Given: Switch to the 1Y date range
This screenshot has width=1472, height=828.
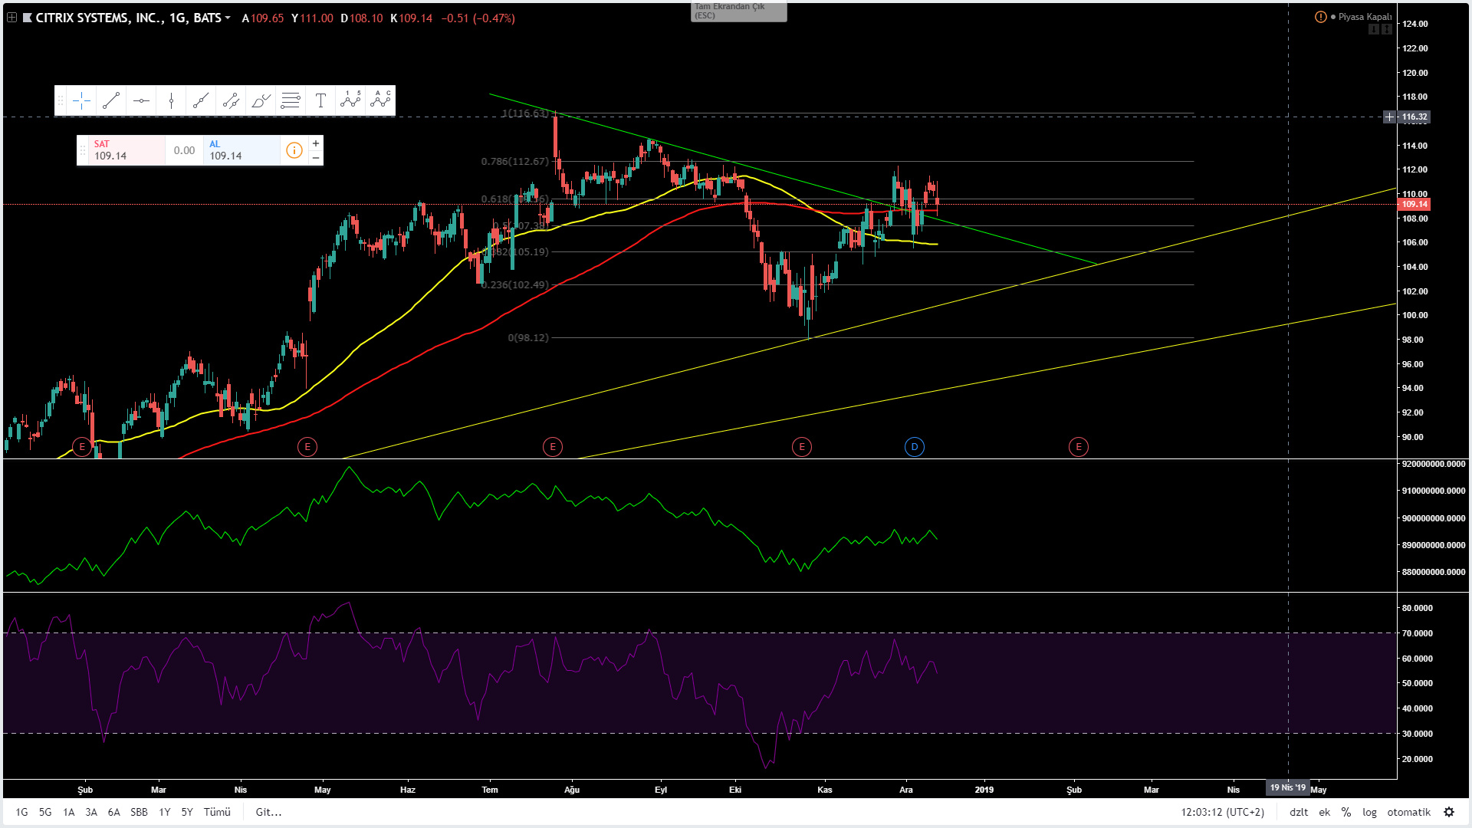Looking at the screenshot, I should [x=164, y=812].
